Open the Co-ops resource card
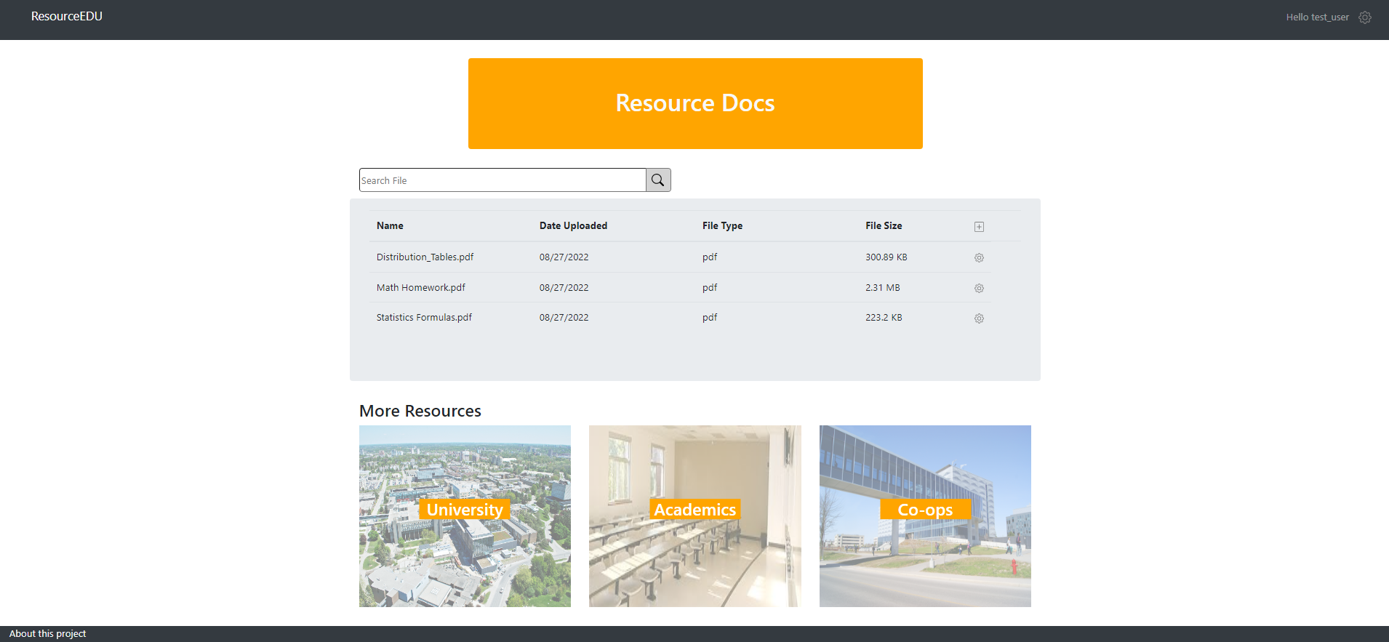 click(925, 516)
